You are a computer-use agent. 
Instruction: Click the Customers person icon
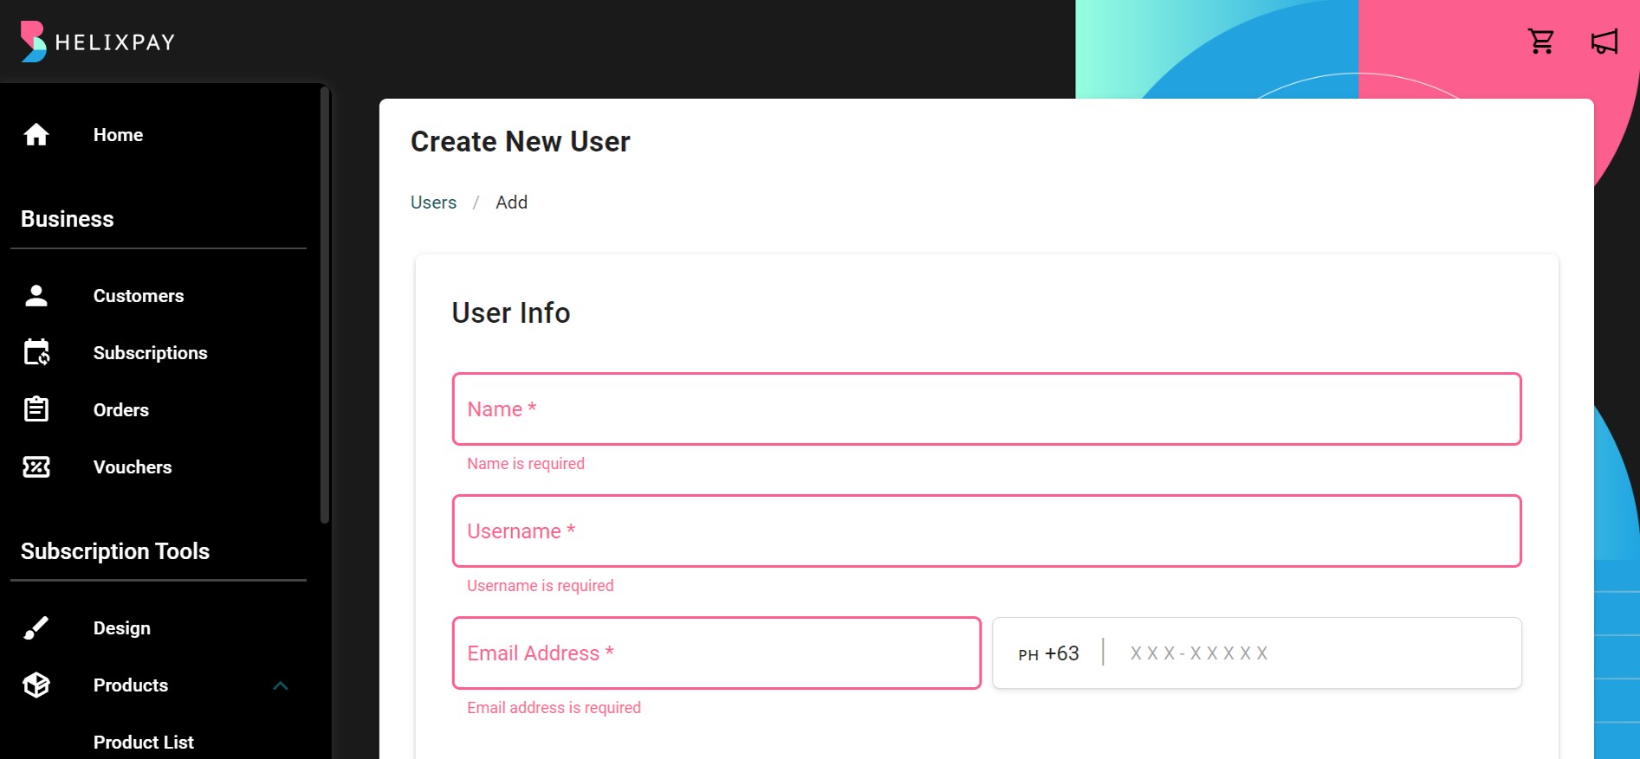[36, 296]
